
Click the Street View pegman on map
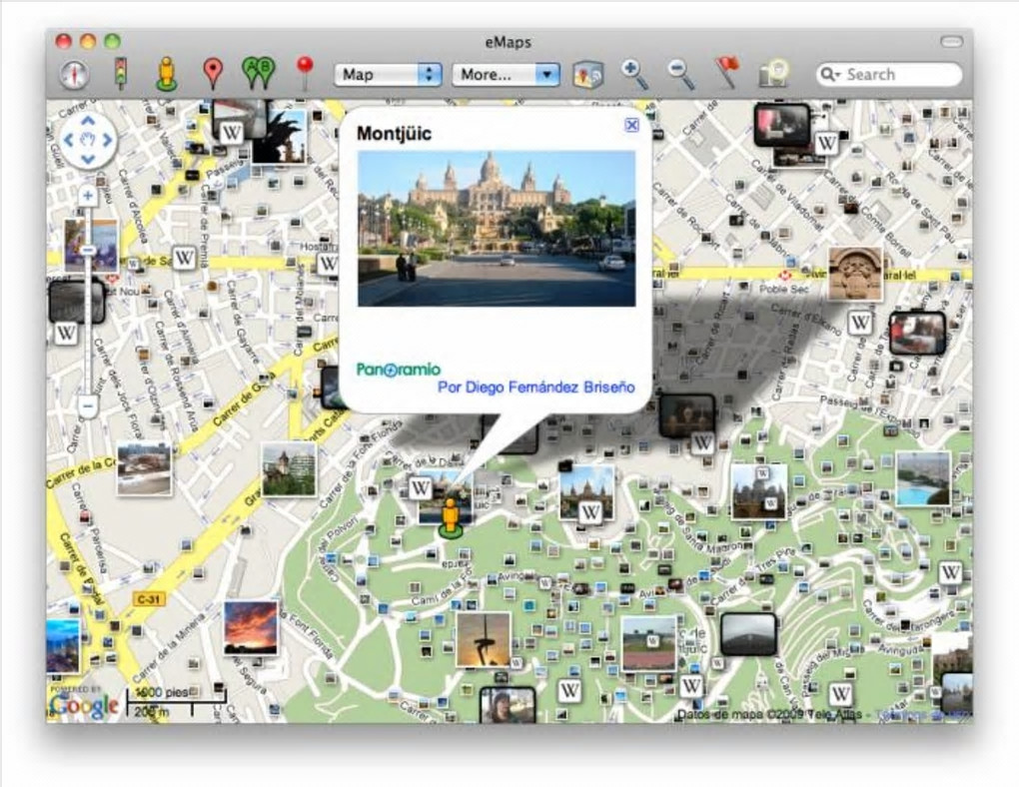click(x=450, y=518)
